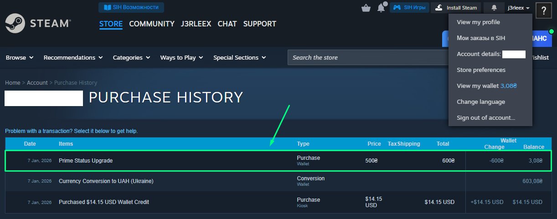557x219 pixels.
Task: Open the SUPPORT tab
Action: [x=259, y=24]
